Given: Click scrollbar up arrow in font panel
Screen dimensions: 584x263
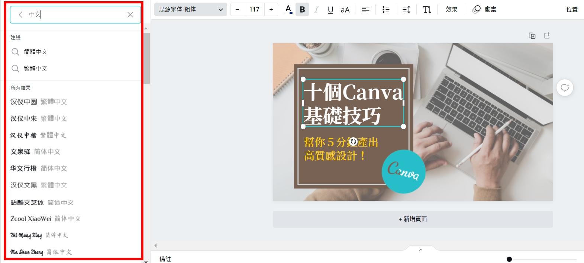Looking at the screenshot, I should point(146,28).
